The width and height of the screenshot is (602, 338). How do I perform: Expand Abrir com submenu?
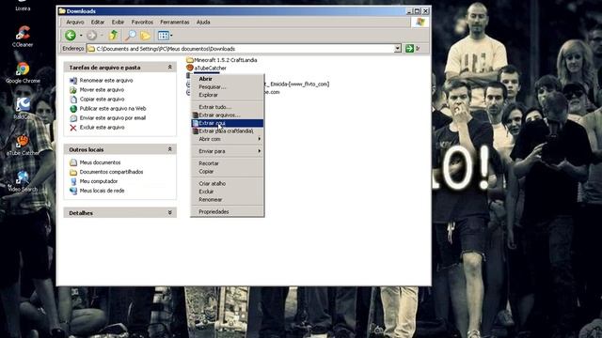pos(228,139)
